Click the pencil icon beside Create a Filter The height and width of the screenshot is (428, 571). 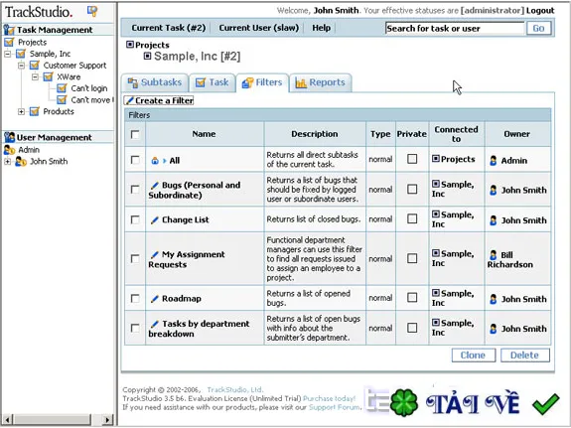(129, 100)
